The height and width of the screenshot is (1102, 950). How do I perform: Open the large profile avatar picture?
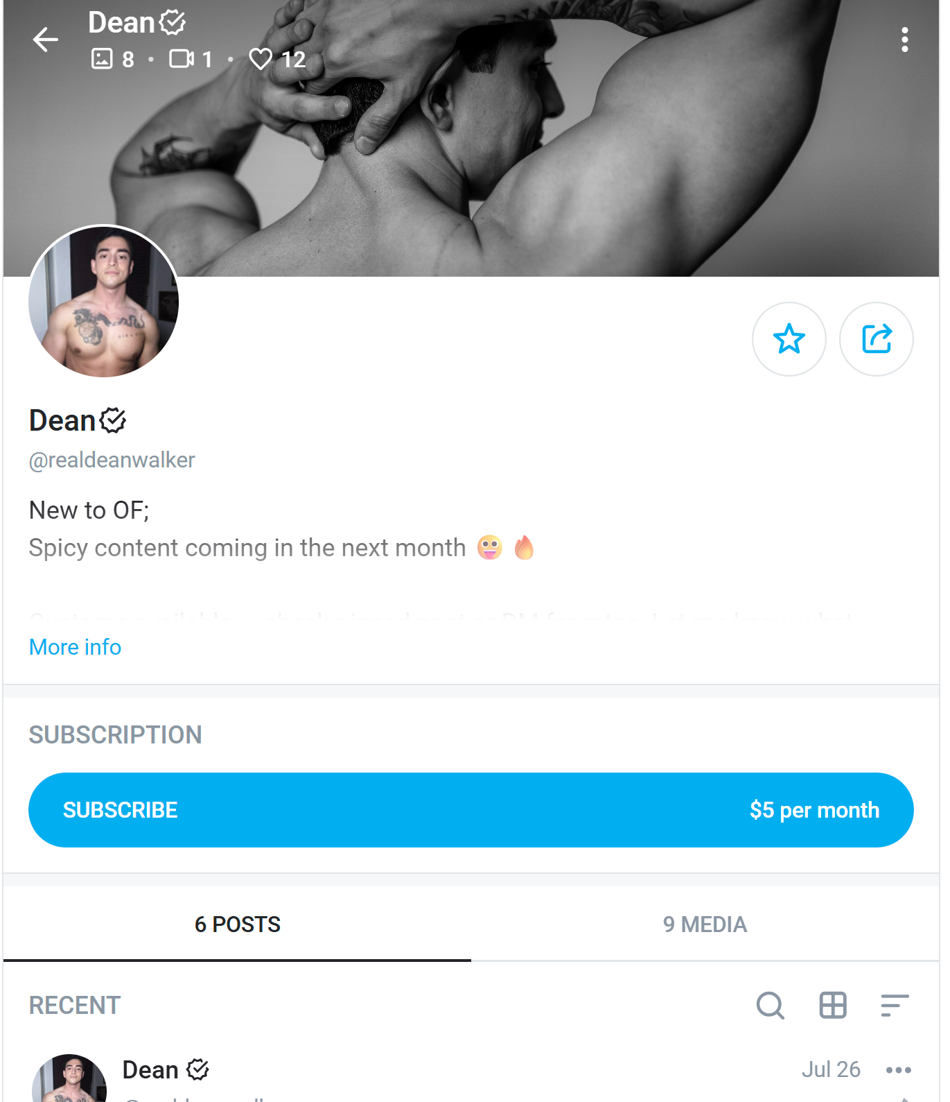[104, 301]
